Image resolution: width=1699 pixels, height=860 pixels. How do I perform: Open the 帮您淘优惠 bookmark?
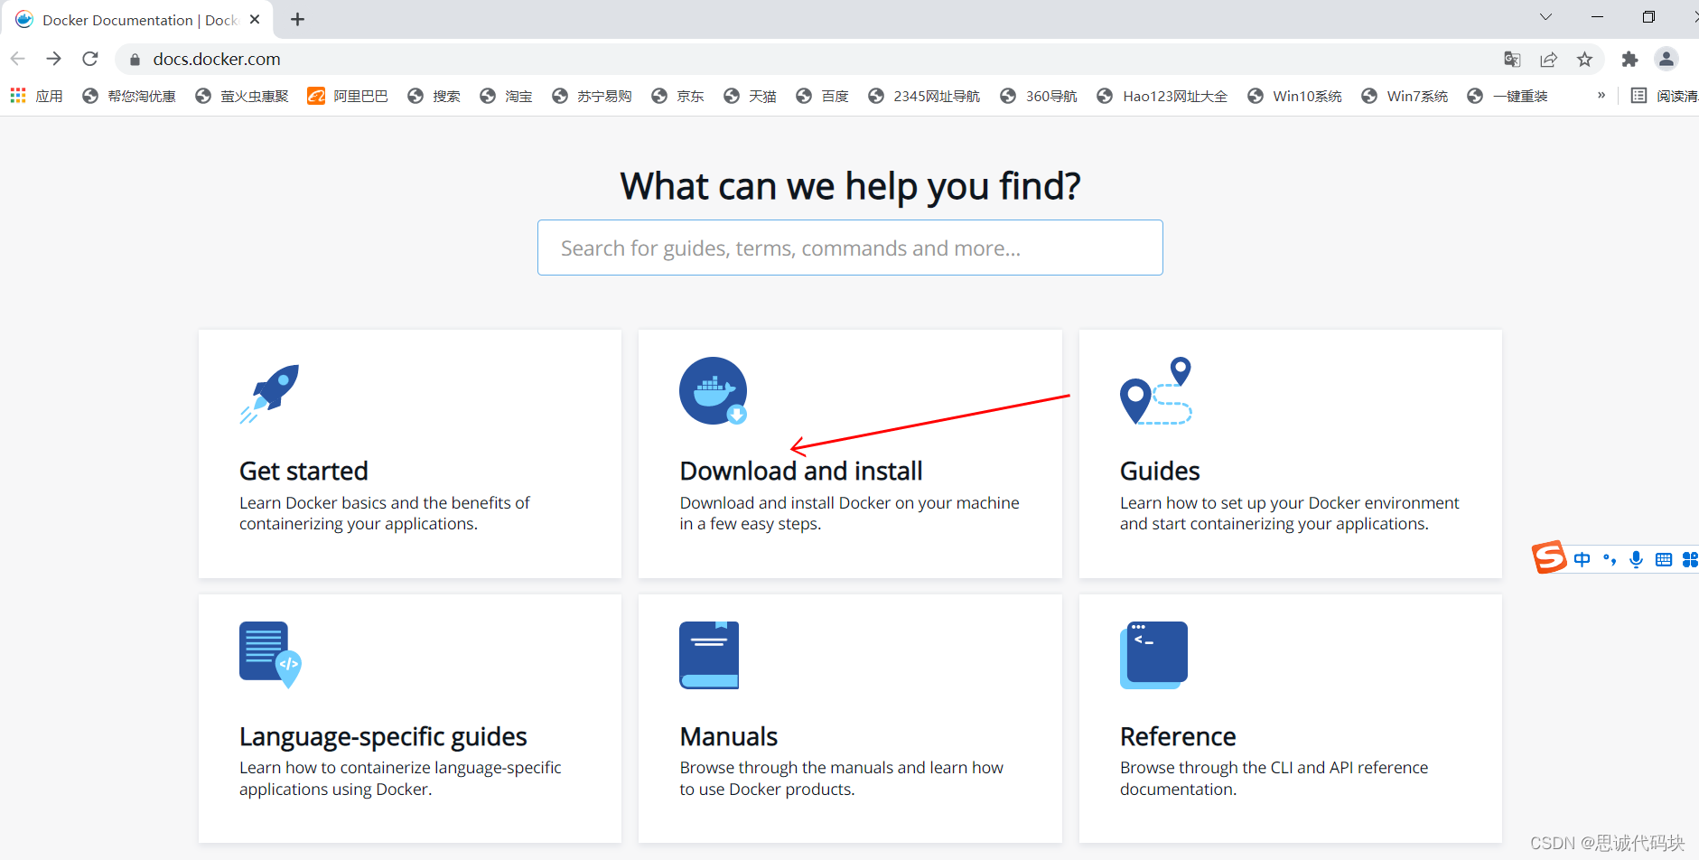point(129,96)
